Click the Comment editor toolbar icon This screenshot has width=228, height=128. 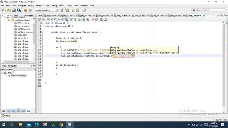click(x=101, y=19)
